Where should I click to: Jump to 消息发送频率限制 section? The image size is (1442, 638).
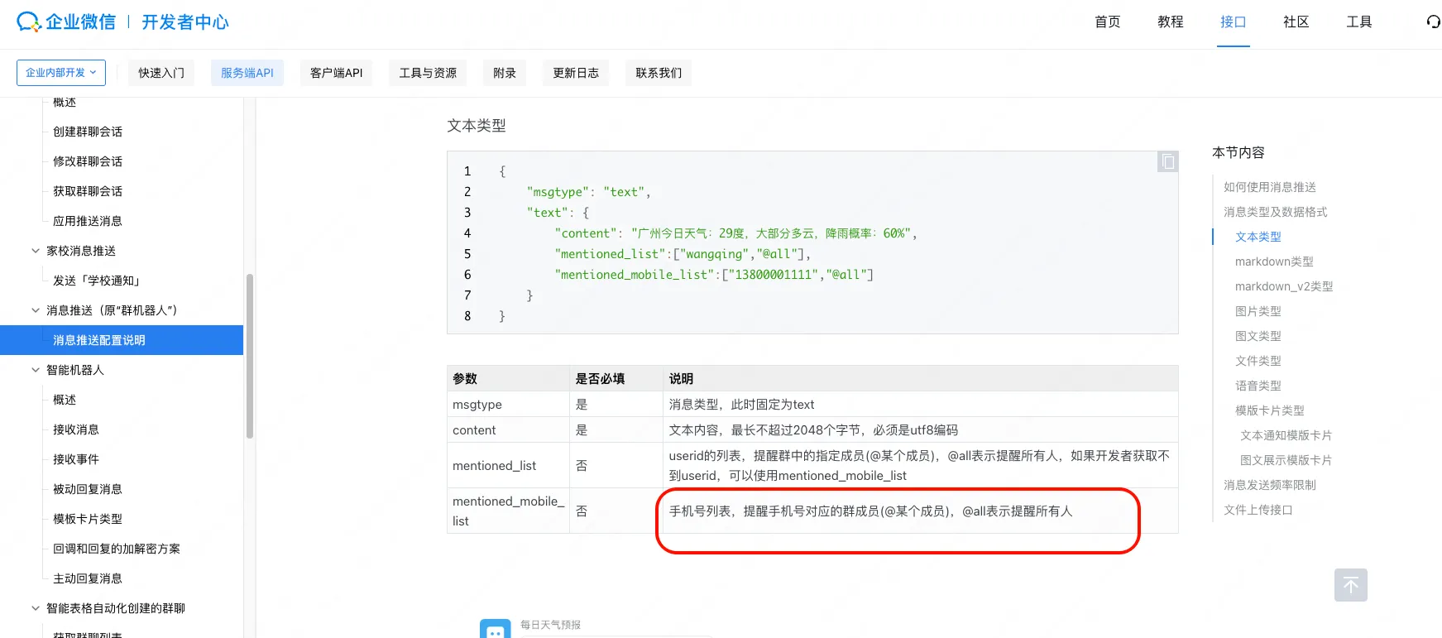1270,485
